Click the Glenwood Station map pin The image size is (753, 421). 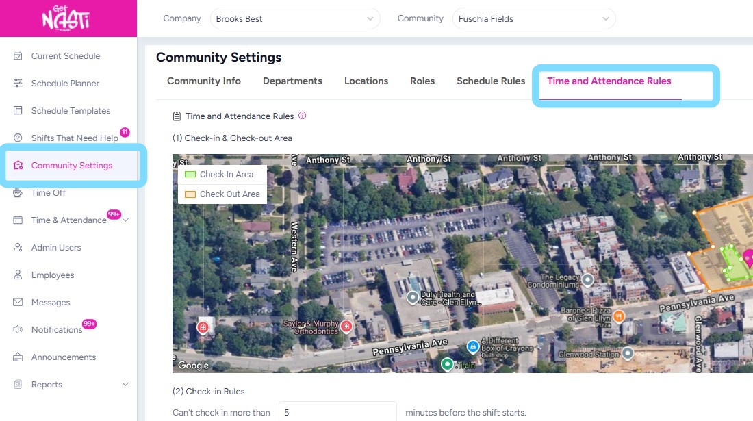[x=627, y=354]
